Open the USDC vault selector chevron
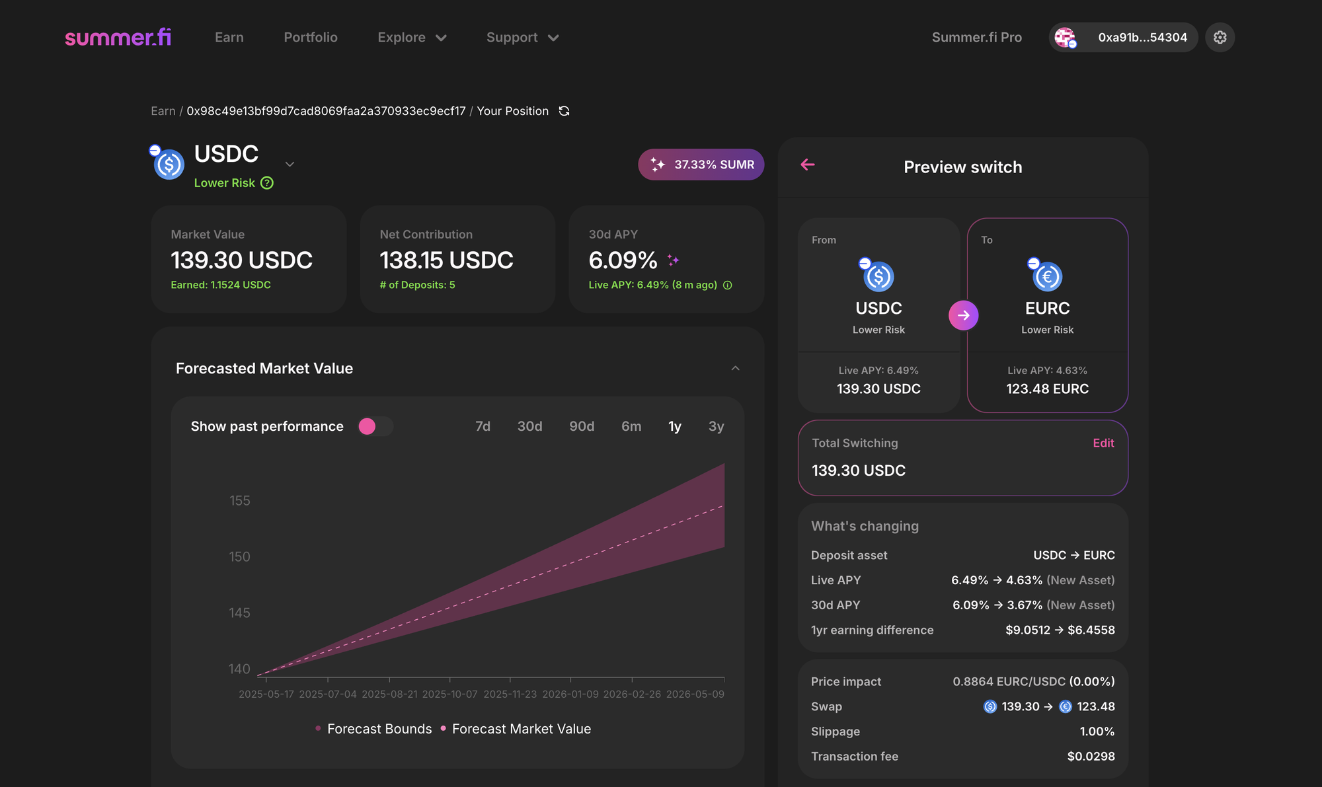Screen dimensions: 1322x787 click(290, 165)
